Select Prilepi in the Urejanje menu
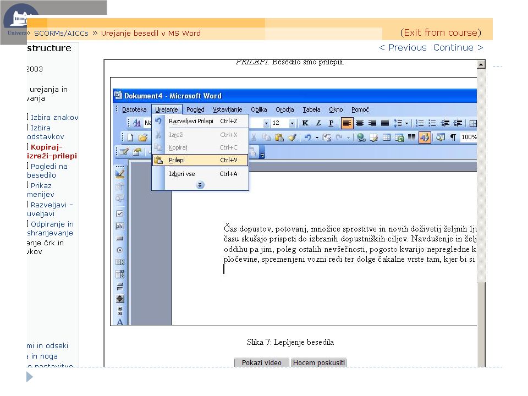 (x=200, y=160)
